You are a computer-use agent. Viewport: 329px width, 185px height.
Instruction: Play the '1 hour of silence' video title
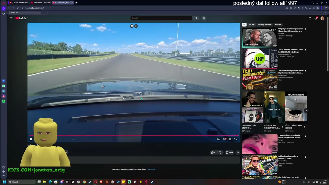point(290,136)
